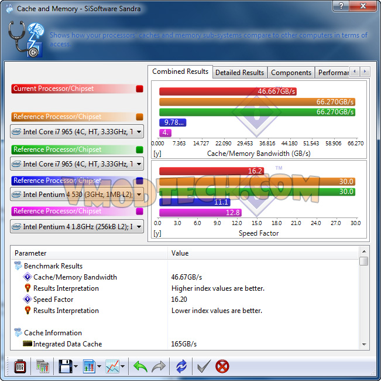This screenshot has width=381, height=381.
Task: Select the Cache Information row
Action: point(185,332)
